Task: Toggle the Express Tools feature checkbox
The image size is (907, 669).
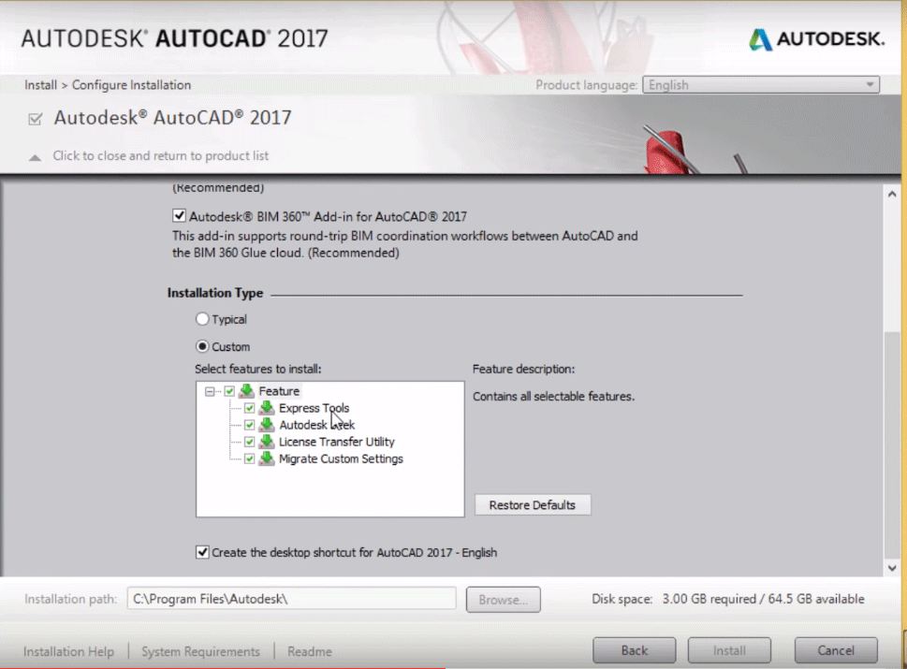Action: pyautogui.click(x=249, y=408)
